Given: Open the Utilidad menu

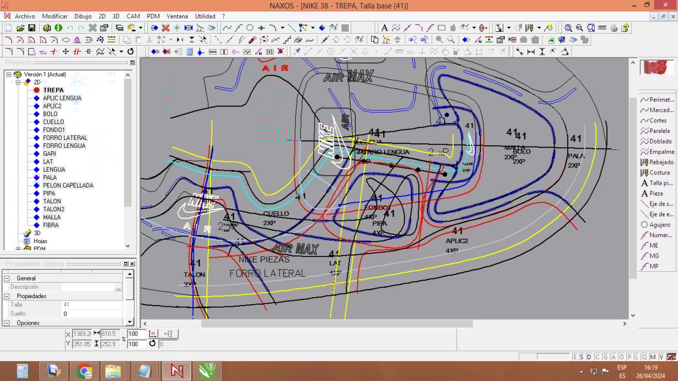Looking at the screenshot, I should pos(205,16).
